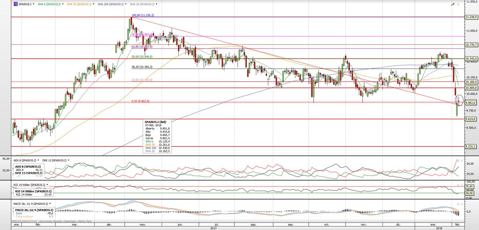Click the 10.543,9 price axis label

coord(472,59)
